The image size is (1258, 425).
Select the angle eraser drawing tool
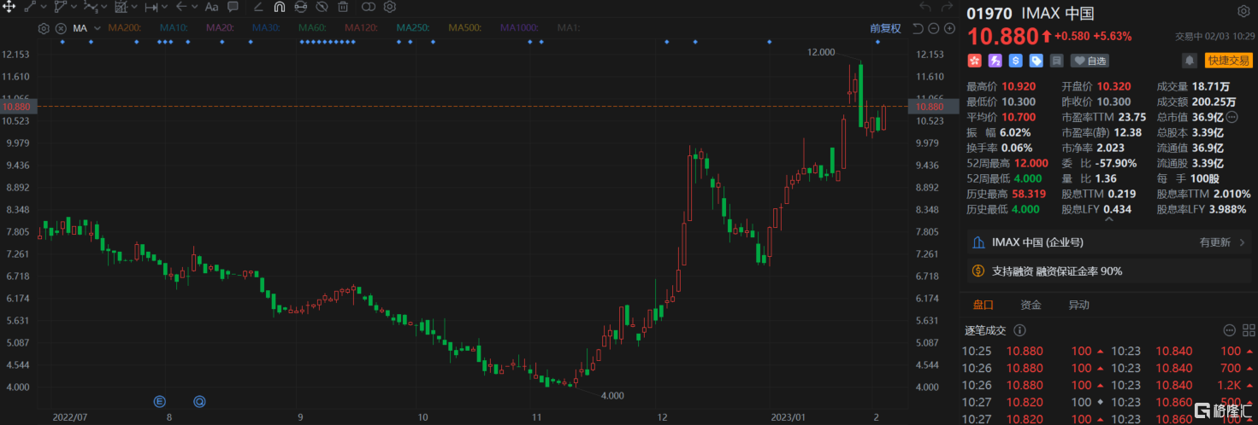tap(258, 7)
